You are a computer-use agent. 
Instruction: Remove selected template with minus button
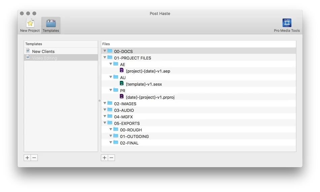tap(34, 158)
